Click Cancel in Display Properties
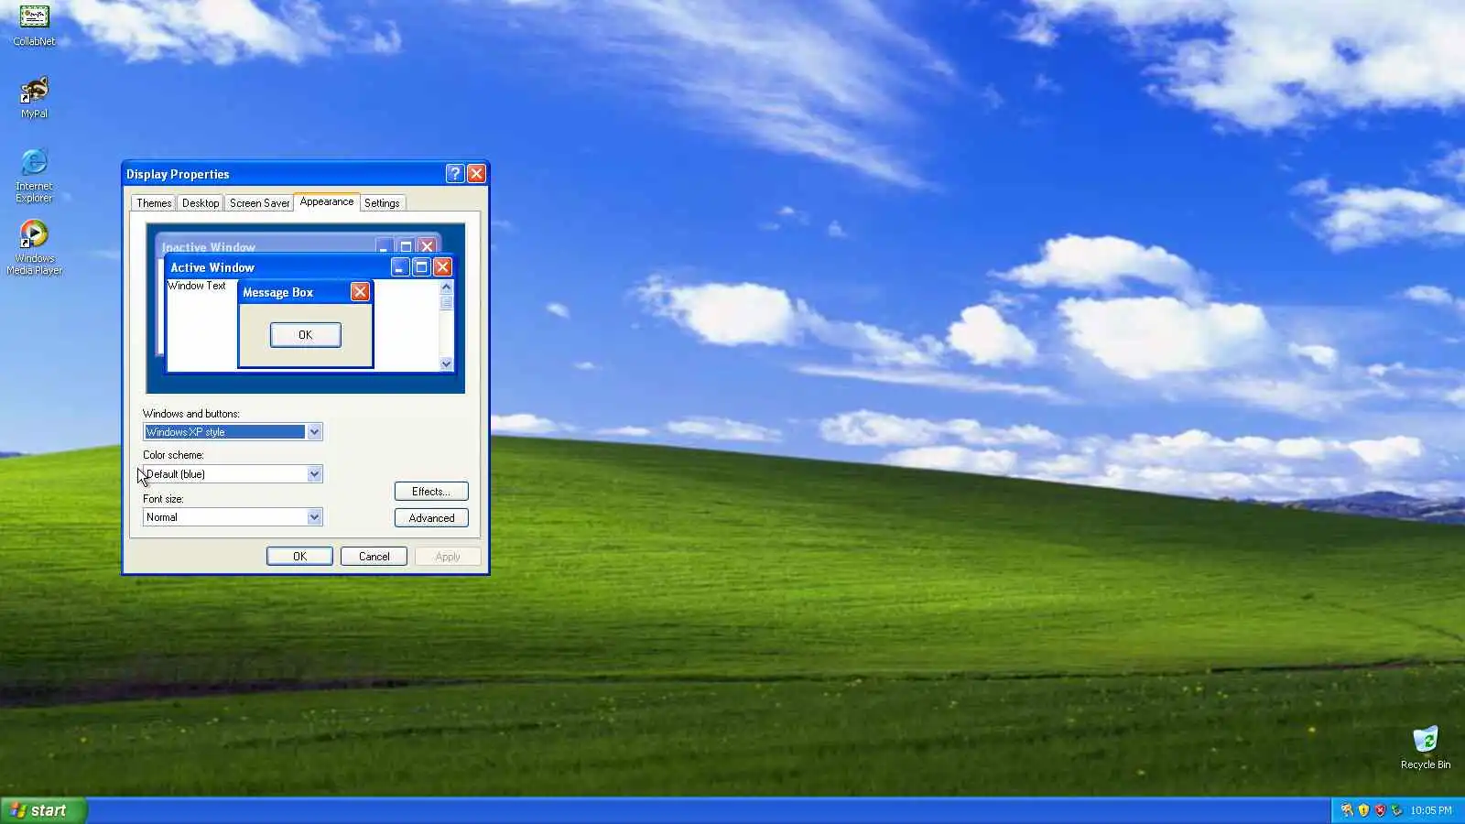The height and width of the screenshot is (824, 1465). [x=374, y=557]
